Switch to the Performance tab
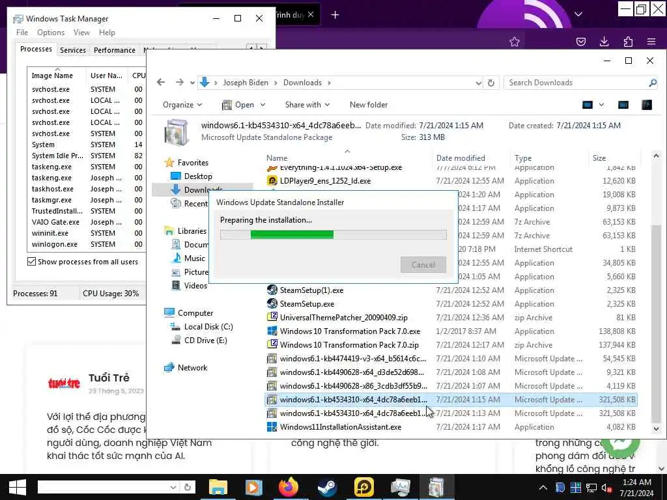The image size is (667, 500). 115,50
